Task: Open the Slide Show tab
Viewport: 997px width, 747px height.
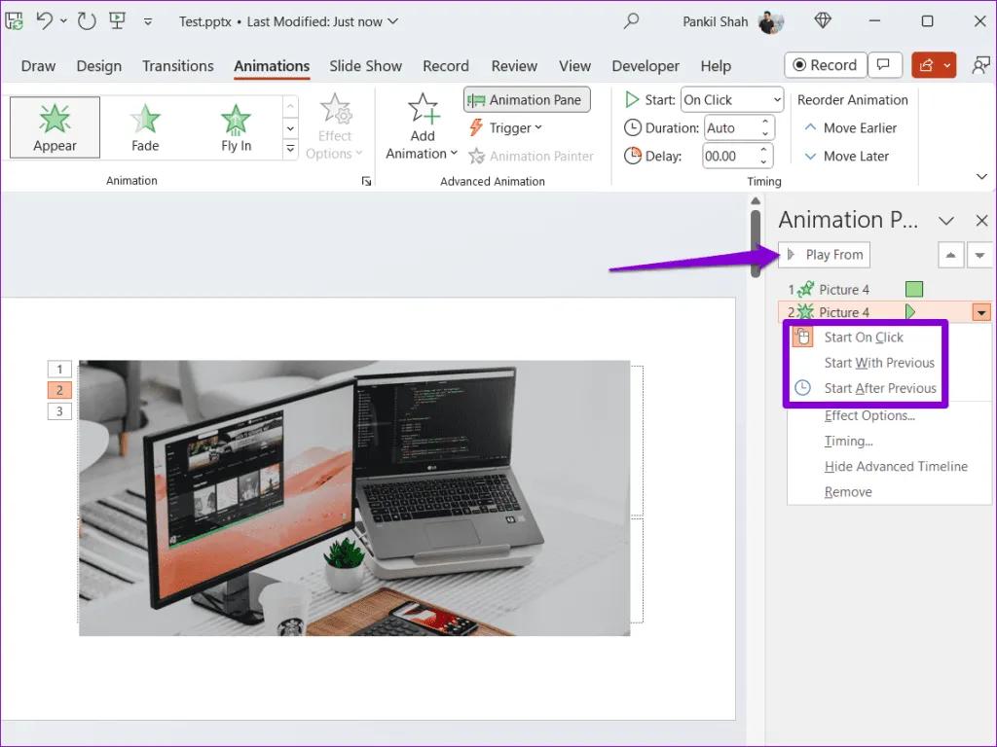Action: 365,66
